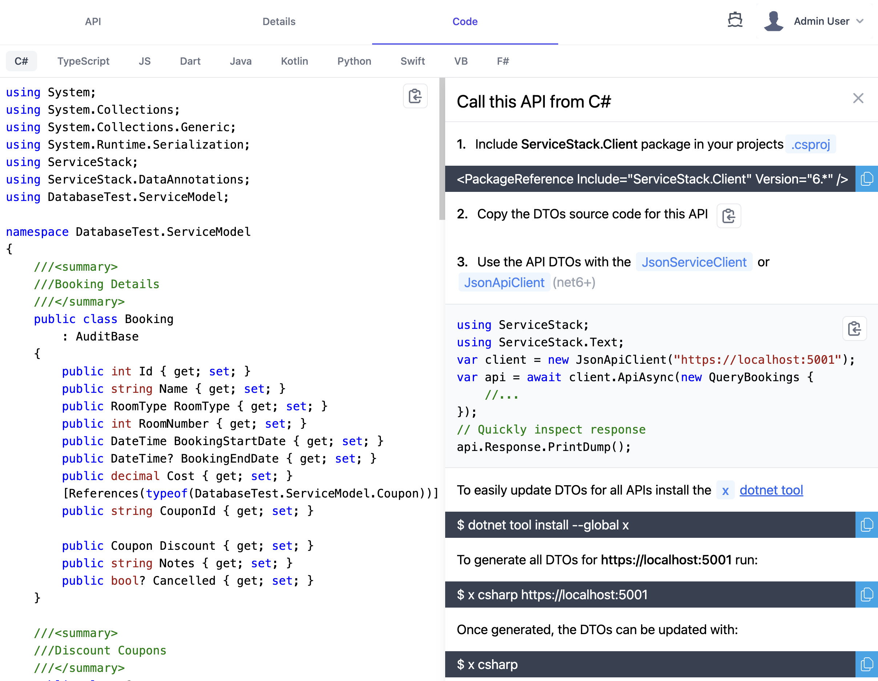Image resolution: width=878 pixels, height=681 pixels.
Task: Click the 'public string CouponId' property line
Action: (188, 511)
